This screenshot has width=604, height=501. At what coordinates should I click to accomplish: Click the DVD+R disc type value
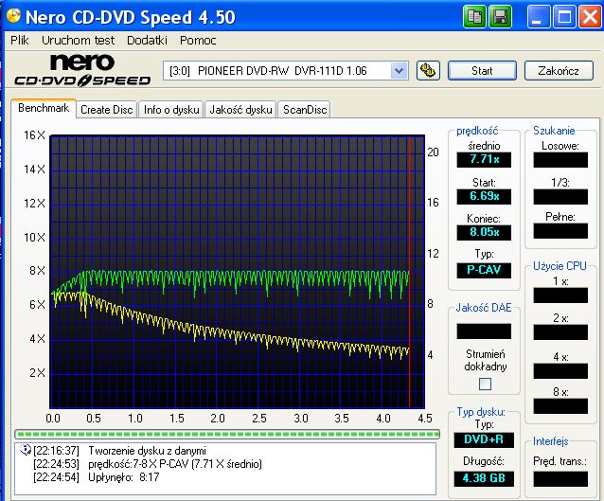484,439
